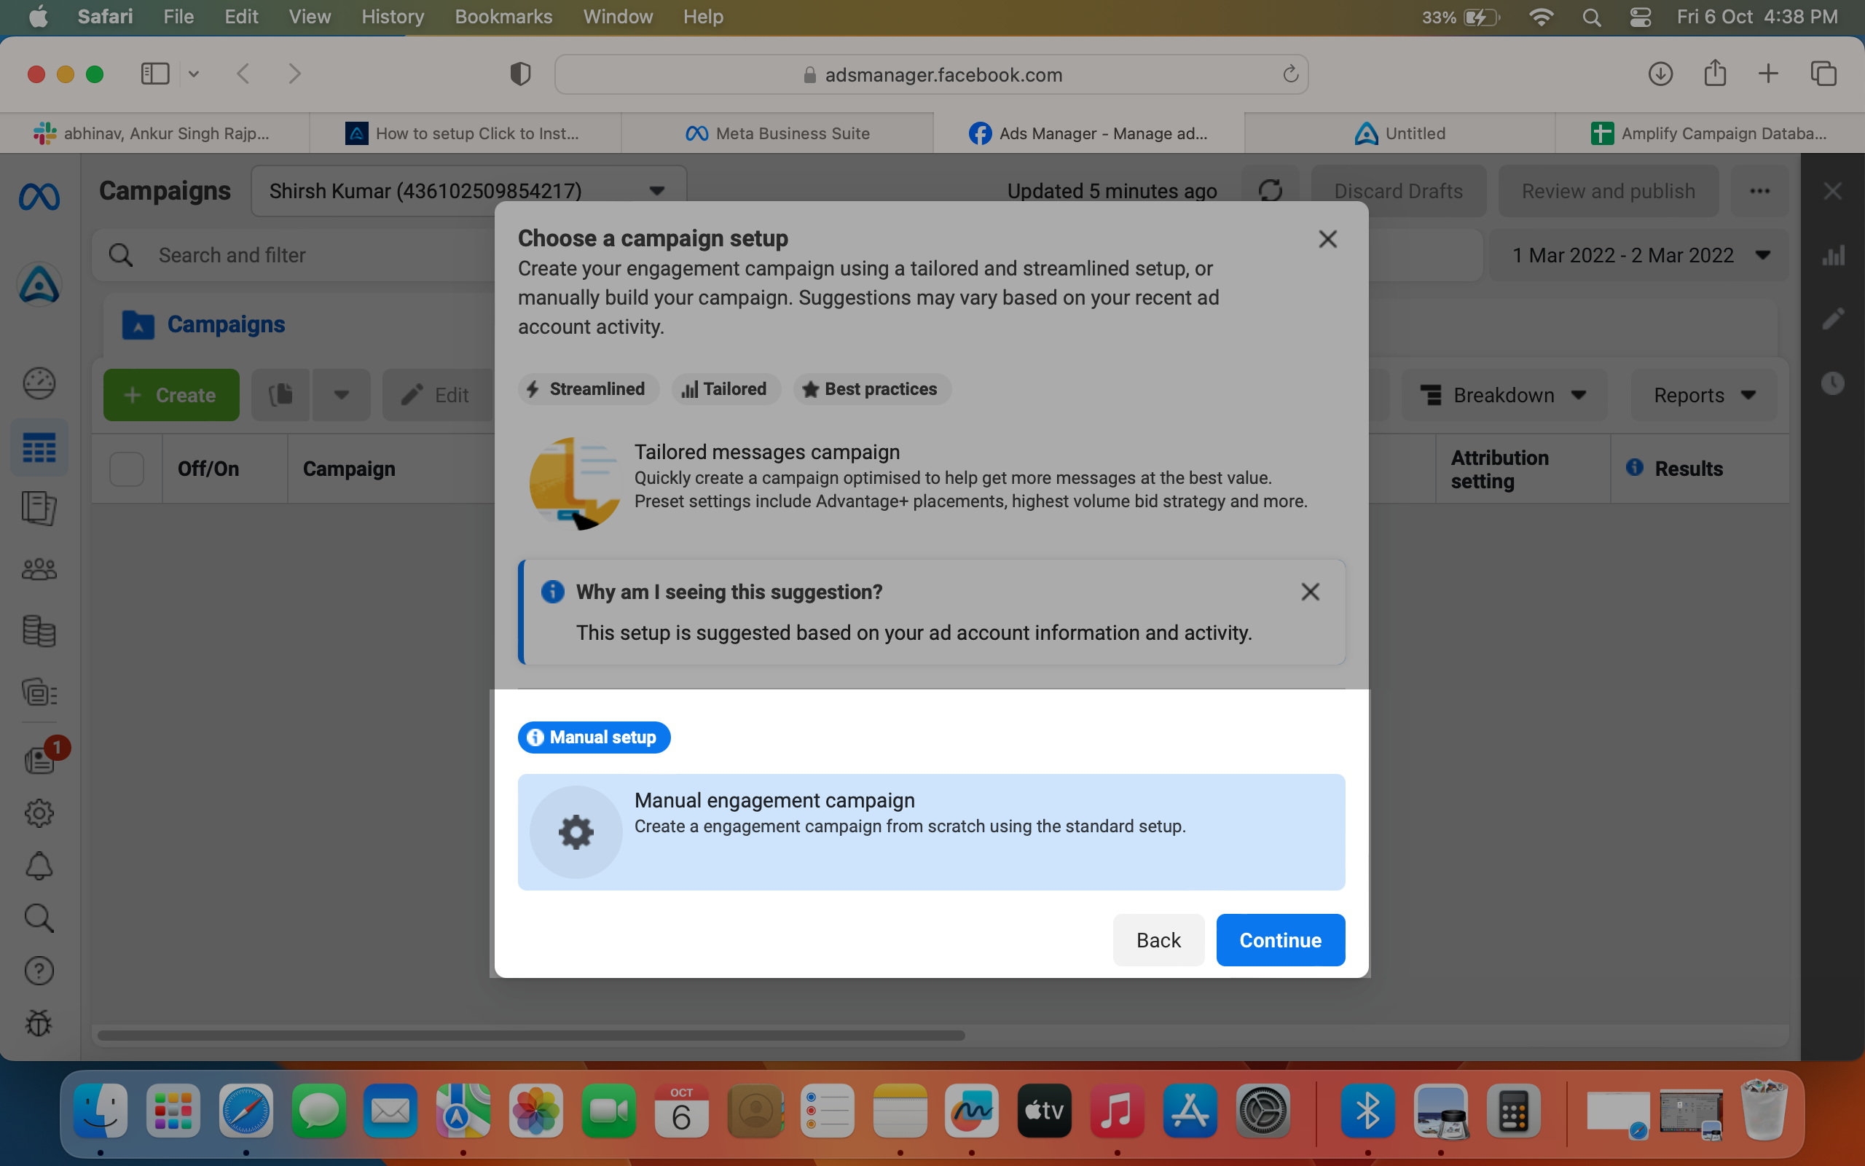Click the Back button in the dialog
This screenshot has height=1166, width=1865.
[x=1158, y=940]
